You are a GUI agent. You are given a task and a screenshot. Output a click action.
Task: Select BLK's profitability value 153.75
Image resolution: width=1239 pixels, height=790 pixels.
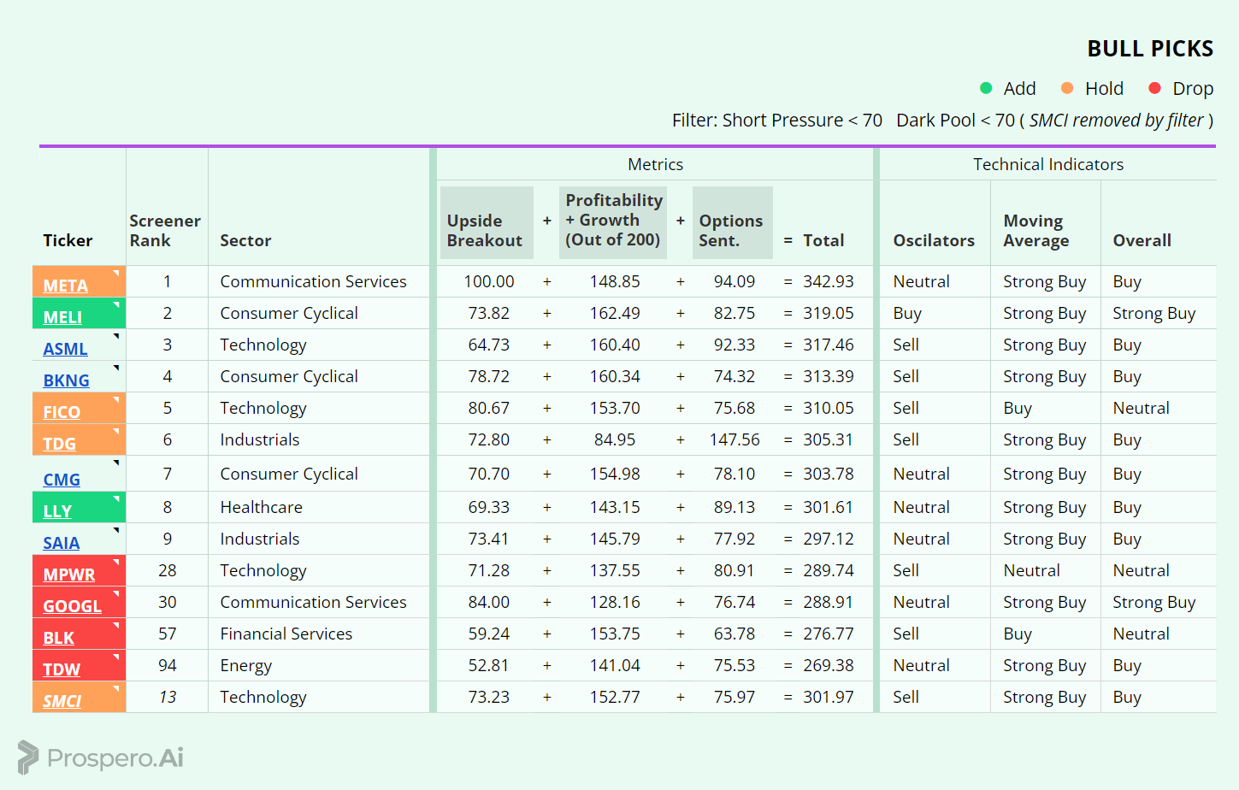pyautogui.click(x=615, y=634)
